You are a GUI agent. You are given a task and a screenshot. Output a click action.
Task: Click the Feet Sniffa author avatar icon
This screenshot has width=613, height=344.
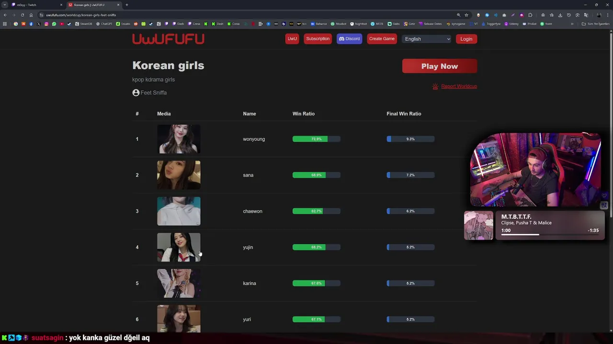point(136,93)
